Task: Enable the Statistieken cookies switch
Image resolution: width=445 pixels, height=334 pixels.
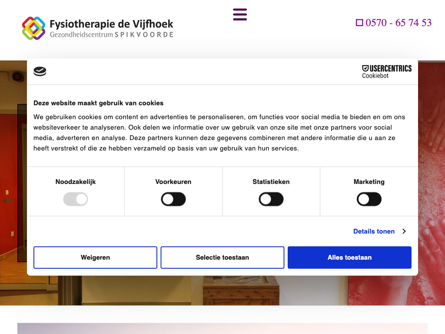Action: 271,200
